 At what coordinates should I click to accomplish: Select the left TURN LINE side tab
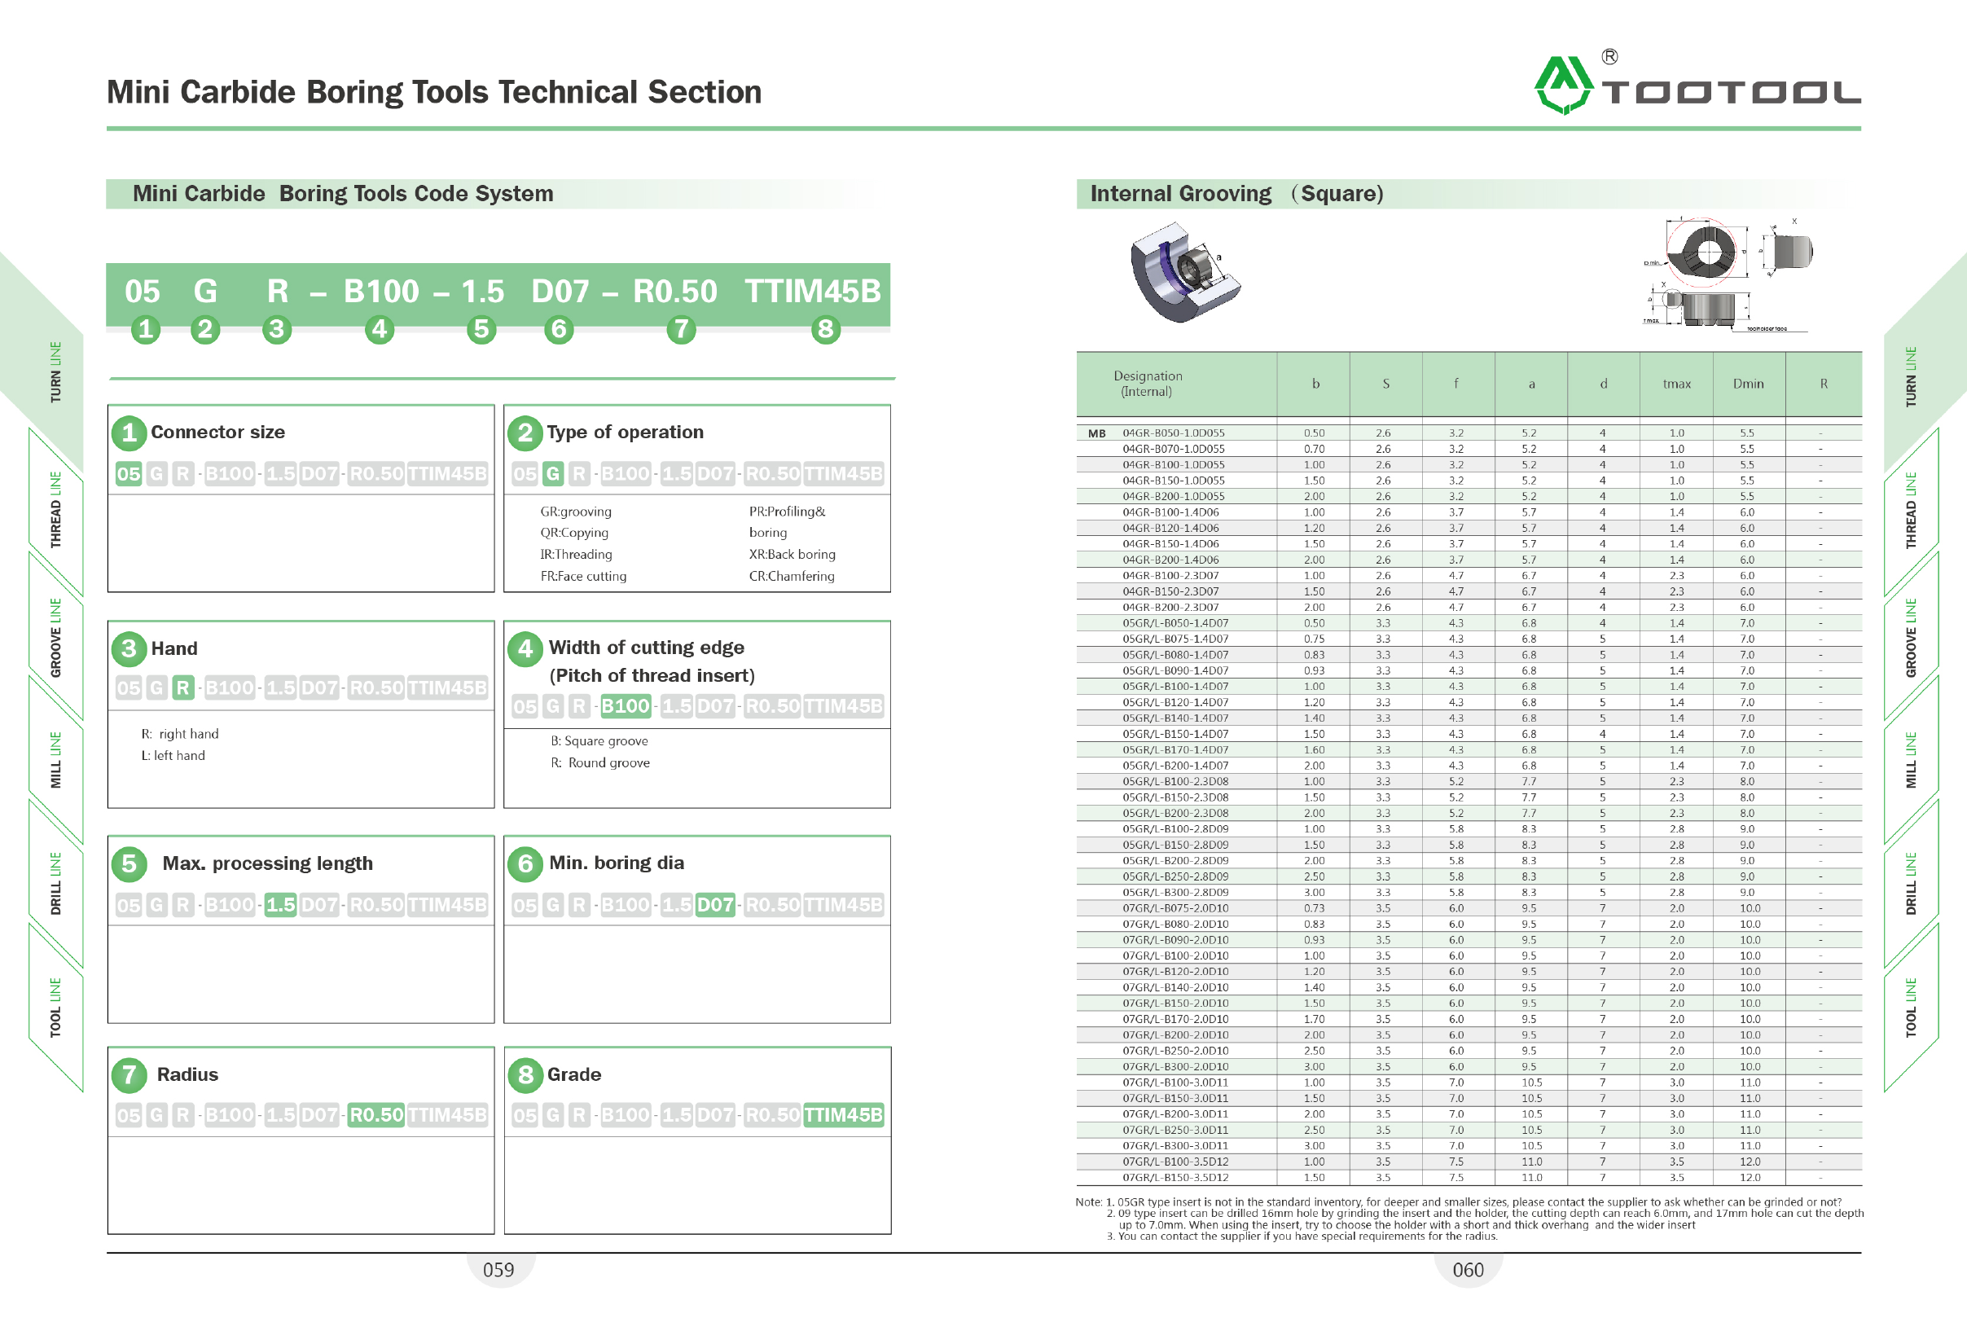point(56,372)
